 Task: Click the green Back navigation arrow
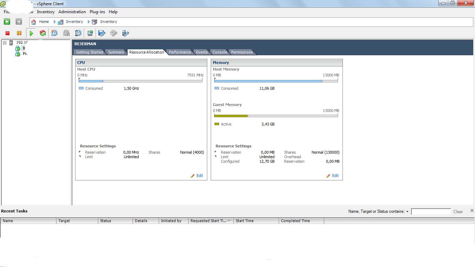pos(7,22)
